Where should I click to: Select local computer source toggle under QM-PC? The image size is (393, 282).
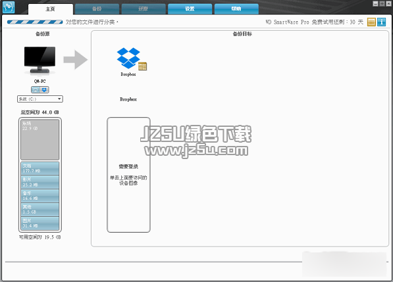(x=36, y=89)
